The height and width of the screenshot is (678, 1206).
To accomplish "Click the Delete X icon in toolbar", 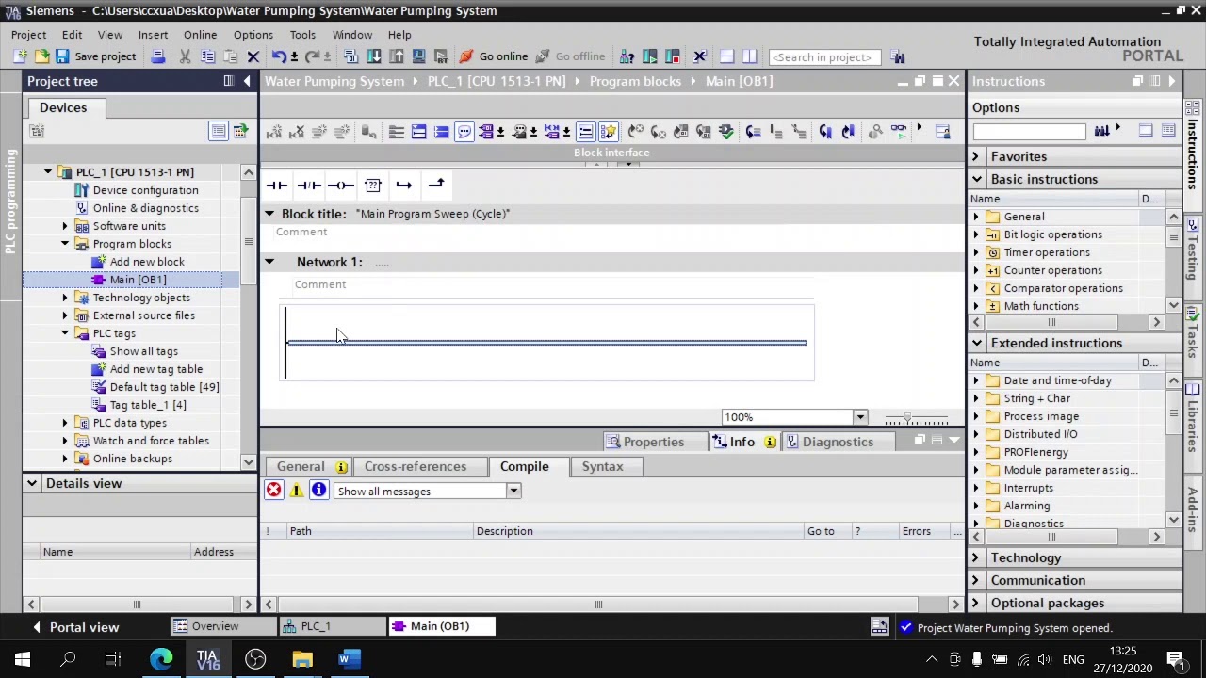I will pyautogui.click(x=253, y=56).
